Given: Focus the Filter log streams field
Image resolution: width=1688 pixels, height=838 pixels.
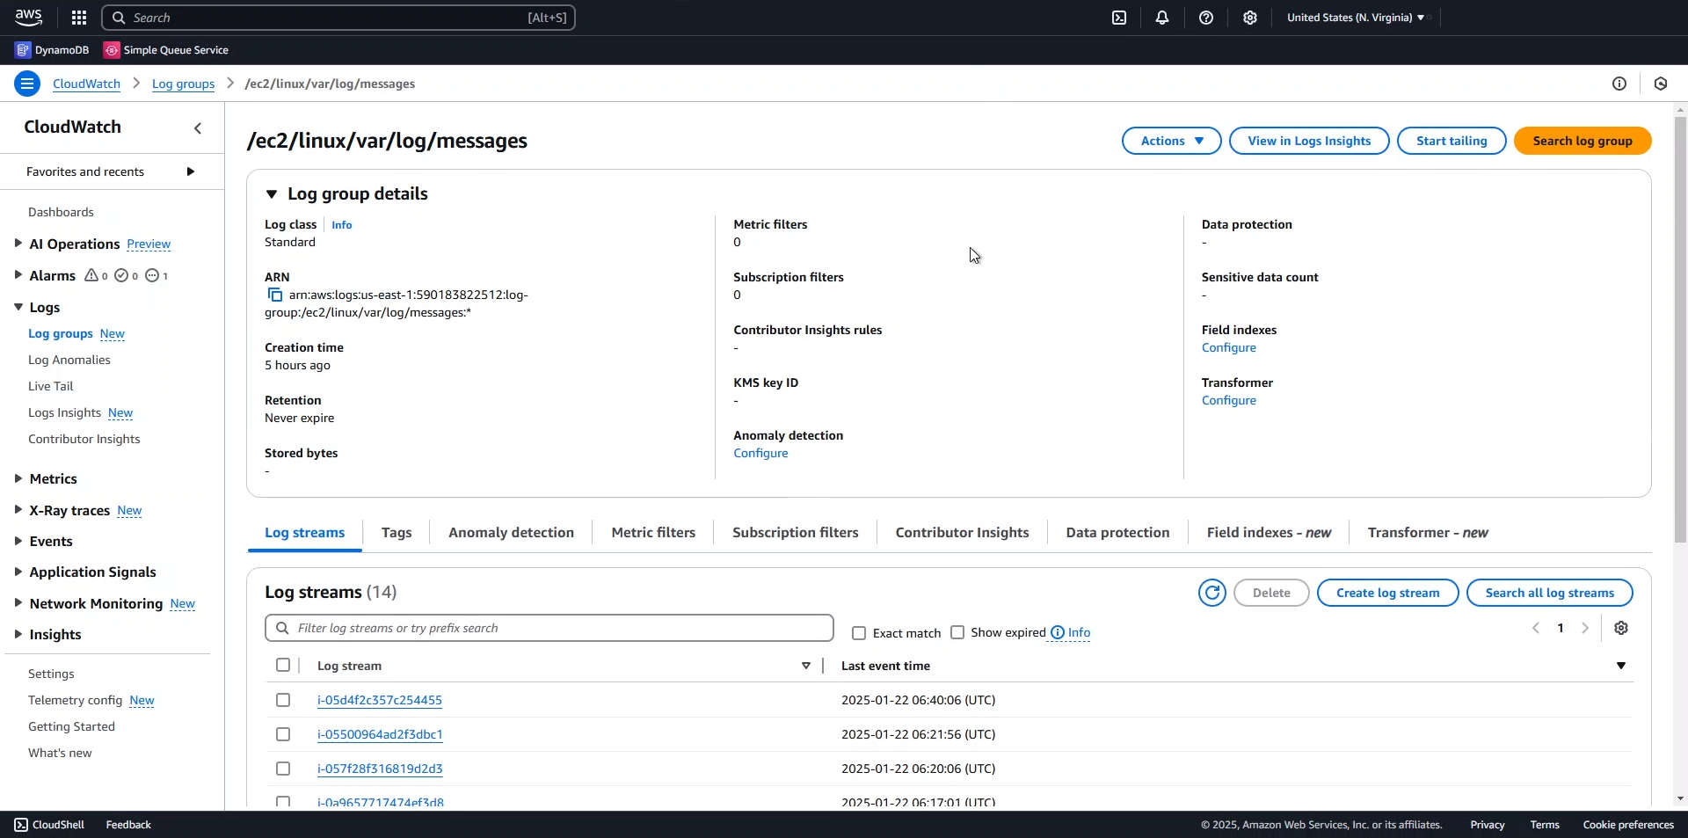Looking at the screenshot, I should pos(549,629).
